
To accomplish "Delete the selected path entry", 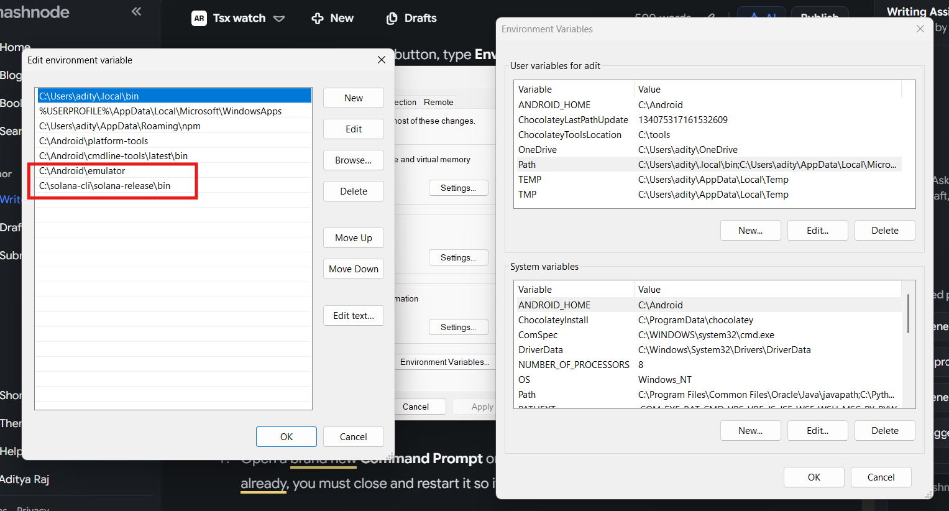I will coord(353,191).
